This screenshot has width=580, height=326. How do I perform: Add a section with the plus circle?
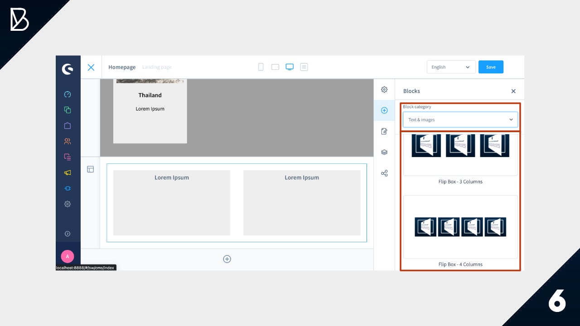pyautogui.click(x=227, y=259)
